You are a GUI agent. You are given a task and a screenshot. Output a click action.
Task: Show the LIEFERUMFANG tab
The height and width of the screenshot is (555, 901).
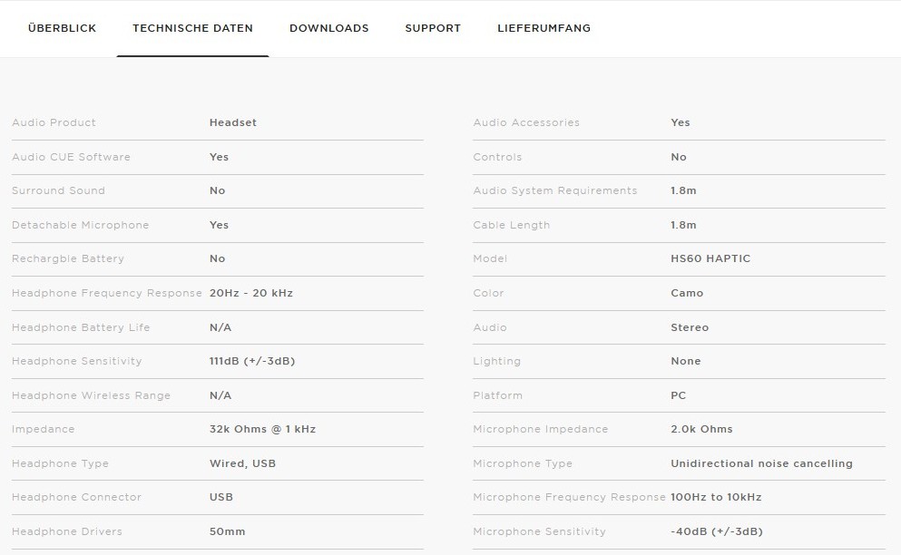[x=544, y=28]
